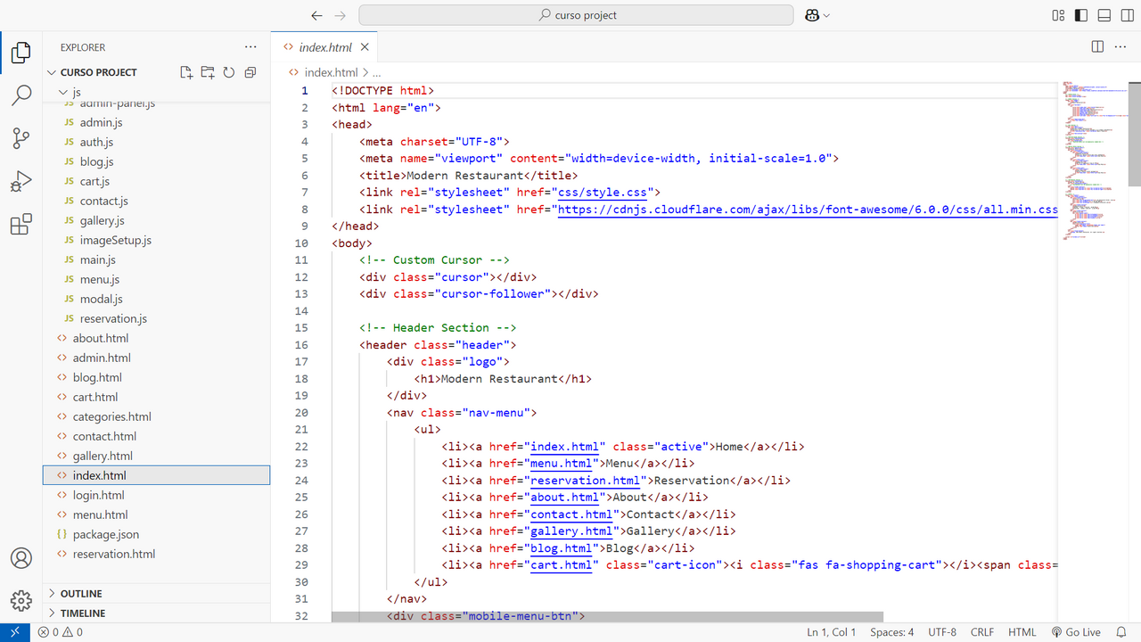The width and height of the screenshot is (1141, 642).
Task: Click the editor horizontal scrollbar
Action: (607, 617)
